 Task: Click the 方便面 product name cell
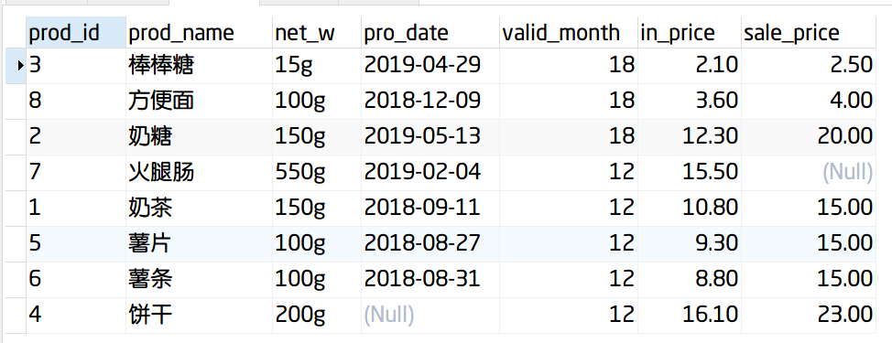(x=199, y=102)
